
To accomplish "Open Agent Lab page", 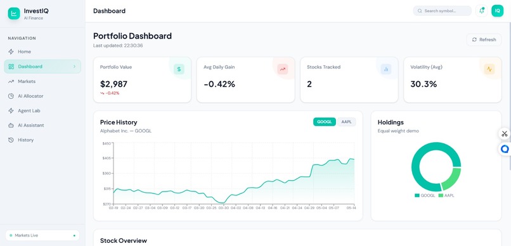I will (x=42, y=111).
